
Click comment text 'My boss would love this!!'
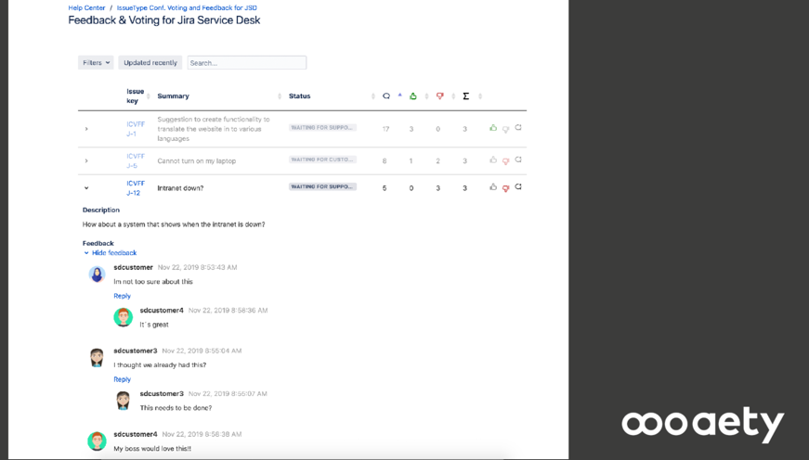point(152,449)
